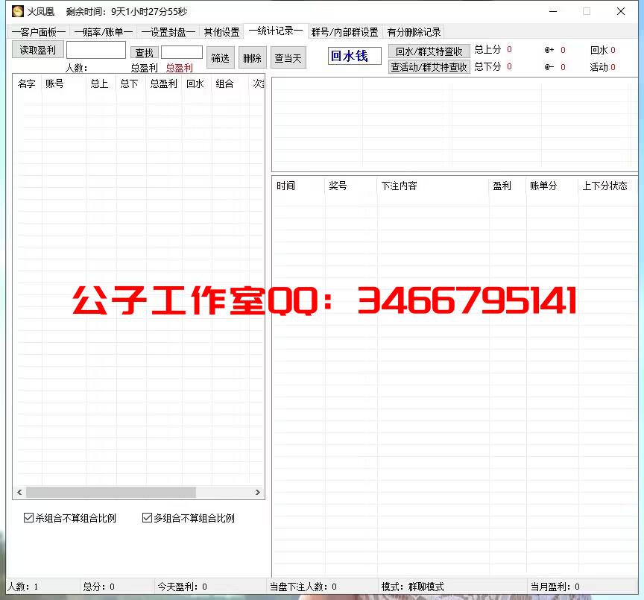Click the 删除 button
This screenshot has width=644, height=600.
252,58
